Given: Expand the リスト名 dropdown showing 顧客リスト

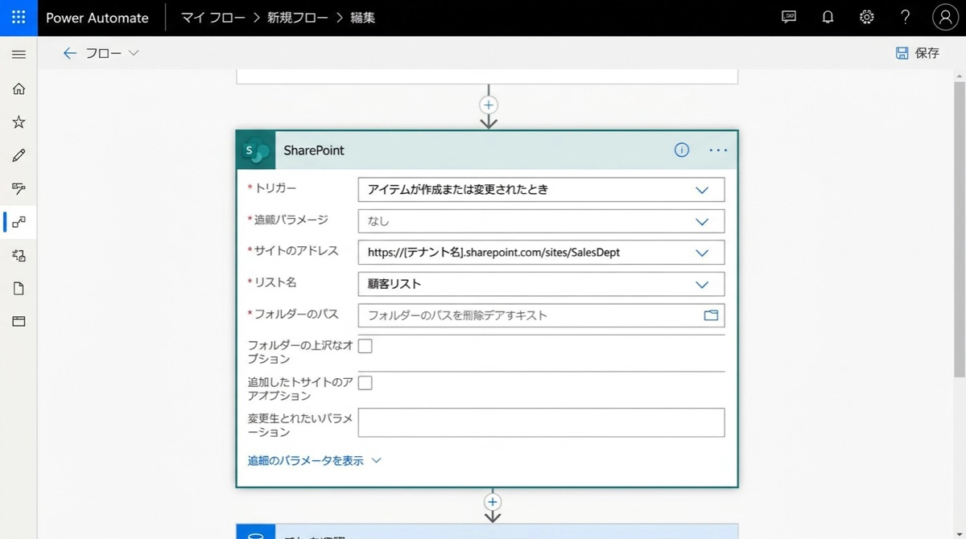Looking at the screenshot, I should [x=701, y=284].
